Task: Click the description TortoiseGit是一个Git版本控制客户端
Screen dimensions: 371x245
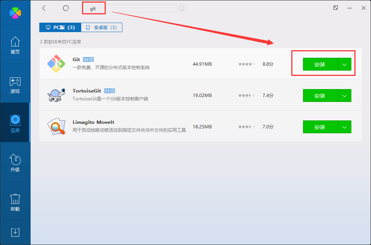Action: tap(110, 99)
